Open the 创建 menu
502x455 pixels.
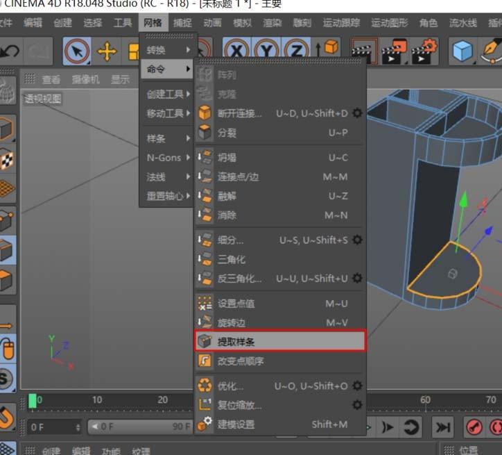point(62,22)
